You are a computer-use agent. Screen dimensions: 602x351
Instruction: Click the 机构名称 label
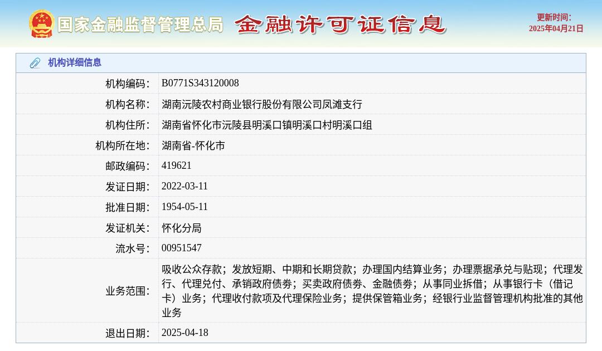(128, 104)
